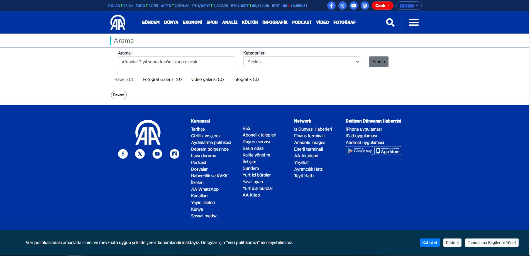Screen dimensions: 530x256
Task: Open iPad uygulaması link
Action: click(361, 136)
